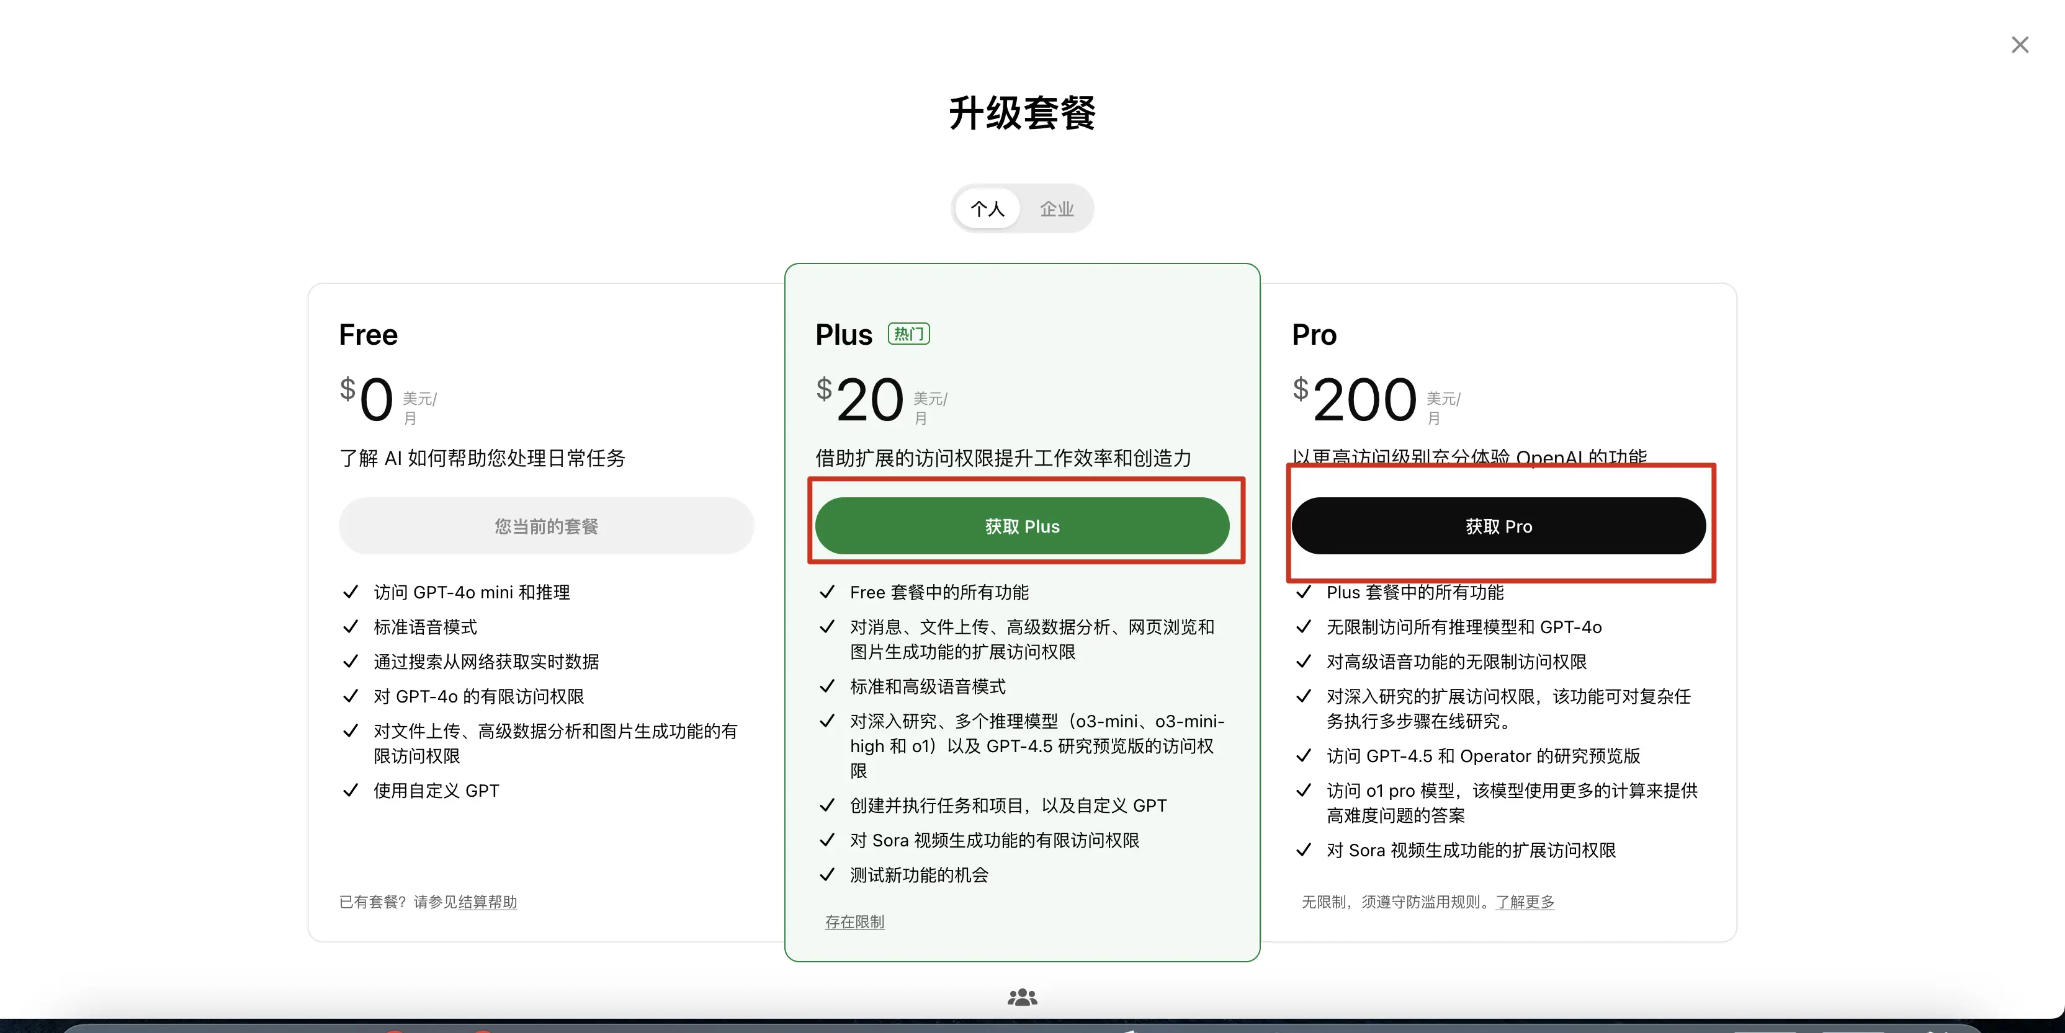Click the Free plan title
The height and width of the screenshot is (1033, 2065).
(368, 335)
